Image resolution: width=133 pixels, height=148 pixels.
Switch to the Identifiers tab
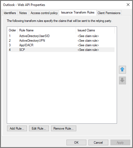pyautogui.click(x=10, y=13)
